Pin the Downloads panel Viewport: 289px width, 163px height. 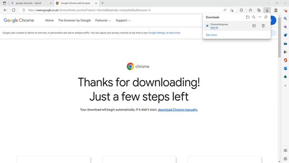click(266, 17)
